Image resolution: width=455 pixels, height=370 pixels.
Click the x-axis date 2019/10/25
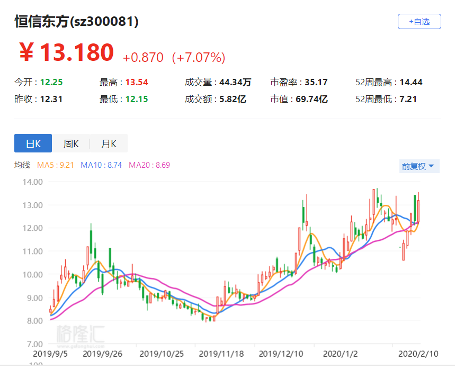click(x=162, y=354)
